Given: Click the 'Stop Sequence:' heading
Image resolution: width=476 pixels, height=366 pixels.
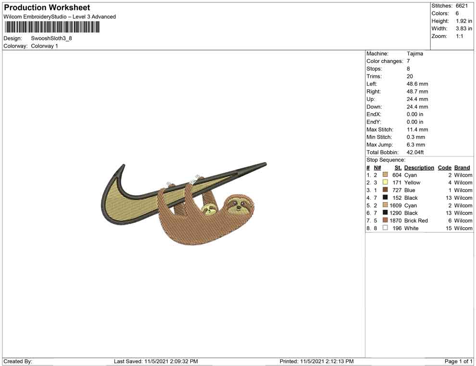Looking at the screenshot, I should [386, 160].
